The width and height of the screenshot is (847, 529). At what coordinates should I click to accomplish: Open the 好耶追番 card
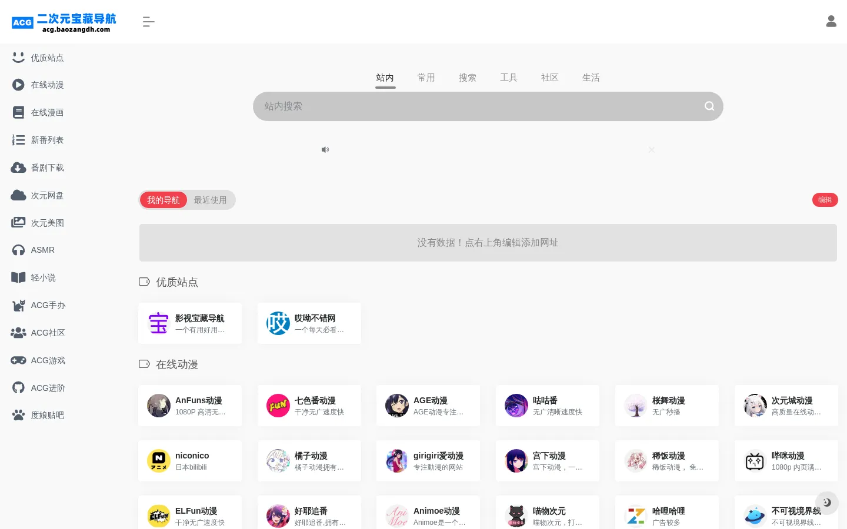tap(309, 513)
